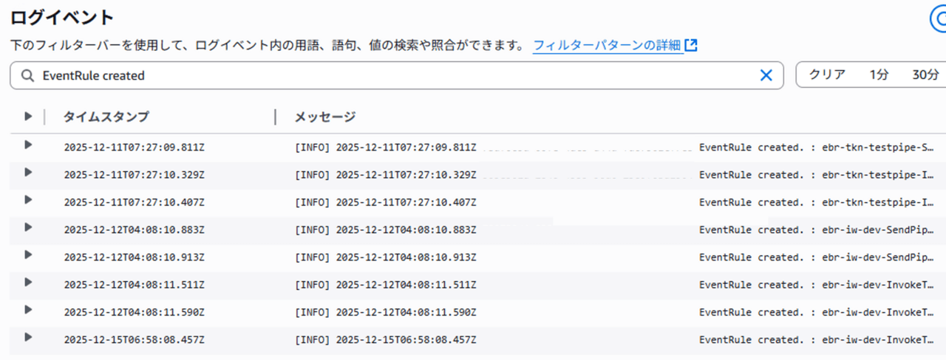946x360 pixels.
Task: Expand the log event at 2025-12-11T07:27:10.329Z
Action: click(28, 172)
